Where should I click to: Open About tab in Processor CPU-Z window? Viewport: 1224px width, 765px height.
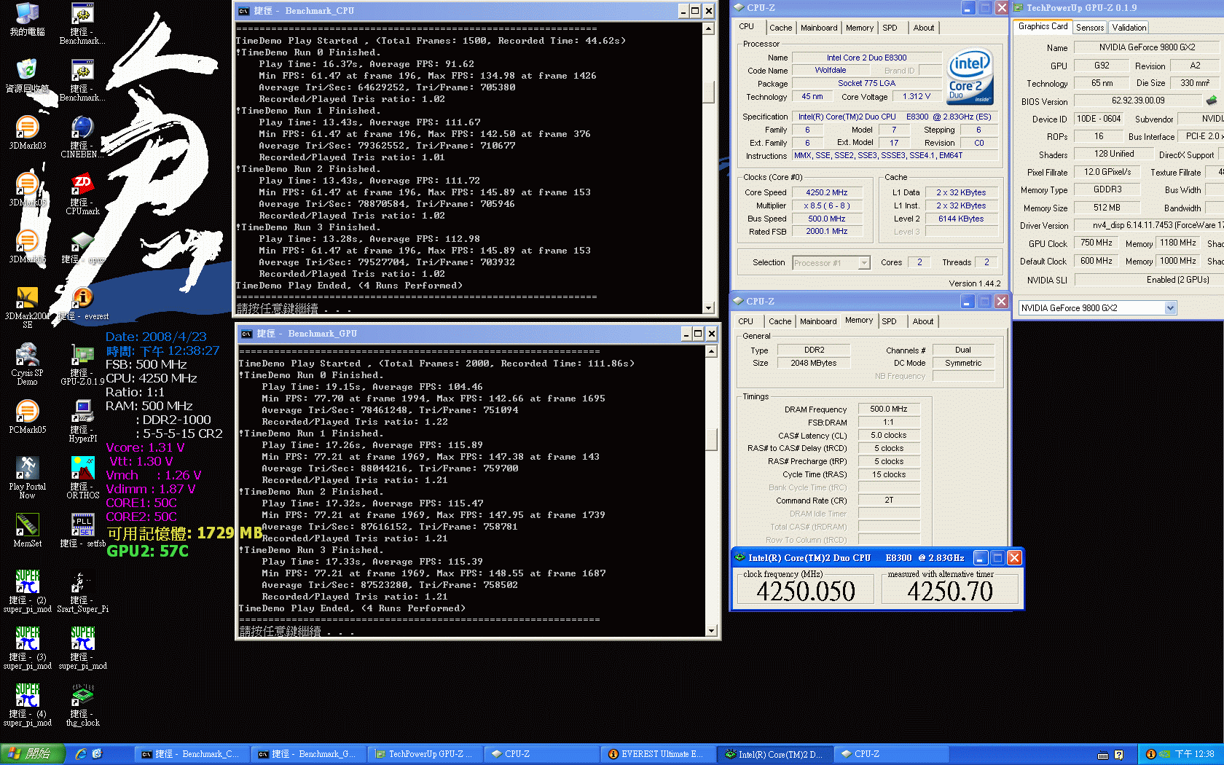click(924, 28)
